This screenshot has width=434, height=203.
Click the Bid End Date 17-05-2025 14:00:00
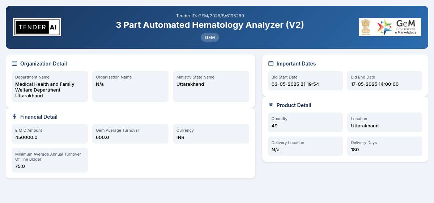[x=375, y=84]
